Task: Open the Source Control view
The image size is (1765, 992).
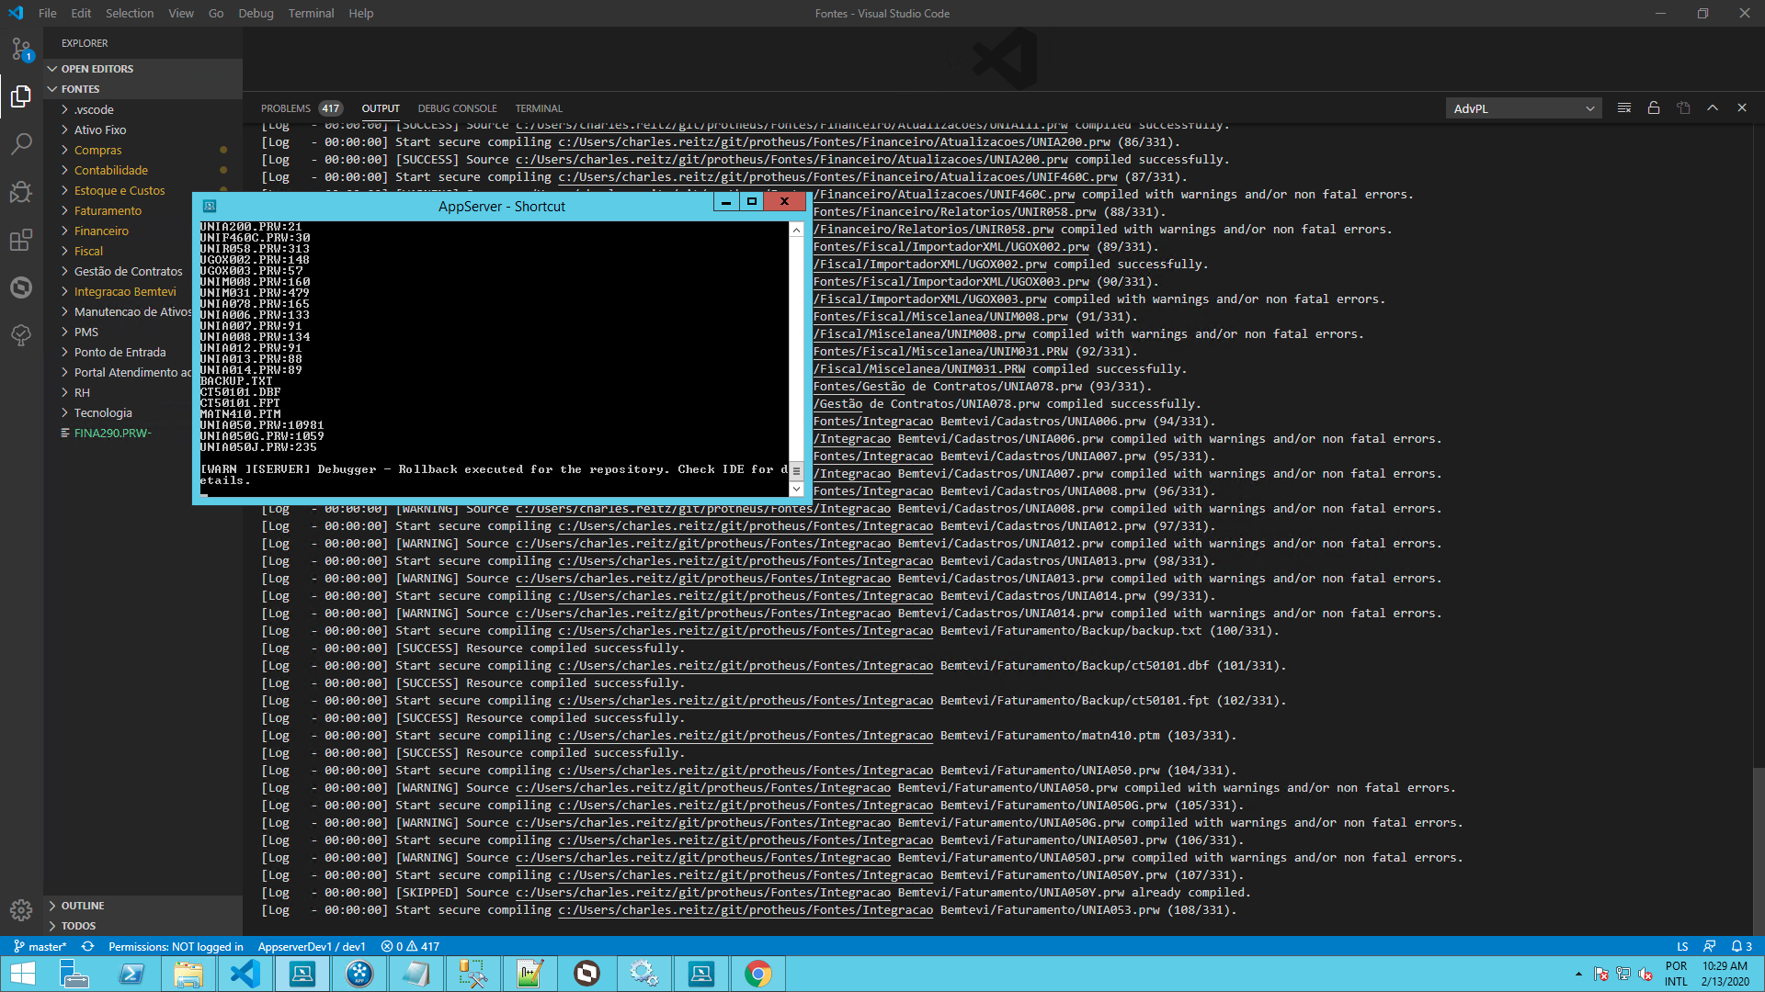Action: click(x=21, y=49)
